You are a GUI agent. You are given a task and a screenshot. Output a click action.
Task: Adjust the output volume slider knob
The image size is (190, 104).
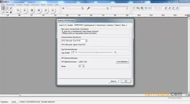pos(83,8)
